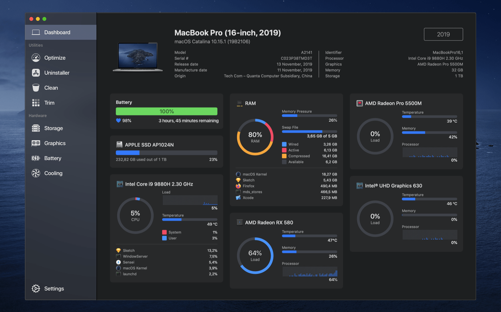The width and height of the screenshot is (501, 312).
Task: Switch to the Dashboard tab
Action: 61,32
